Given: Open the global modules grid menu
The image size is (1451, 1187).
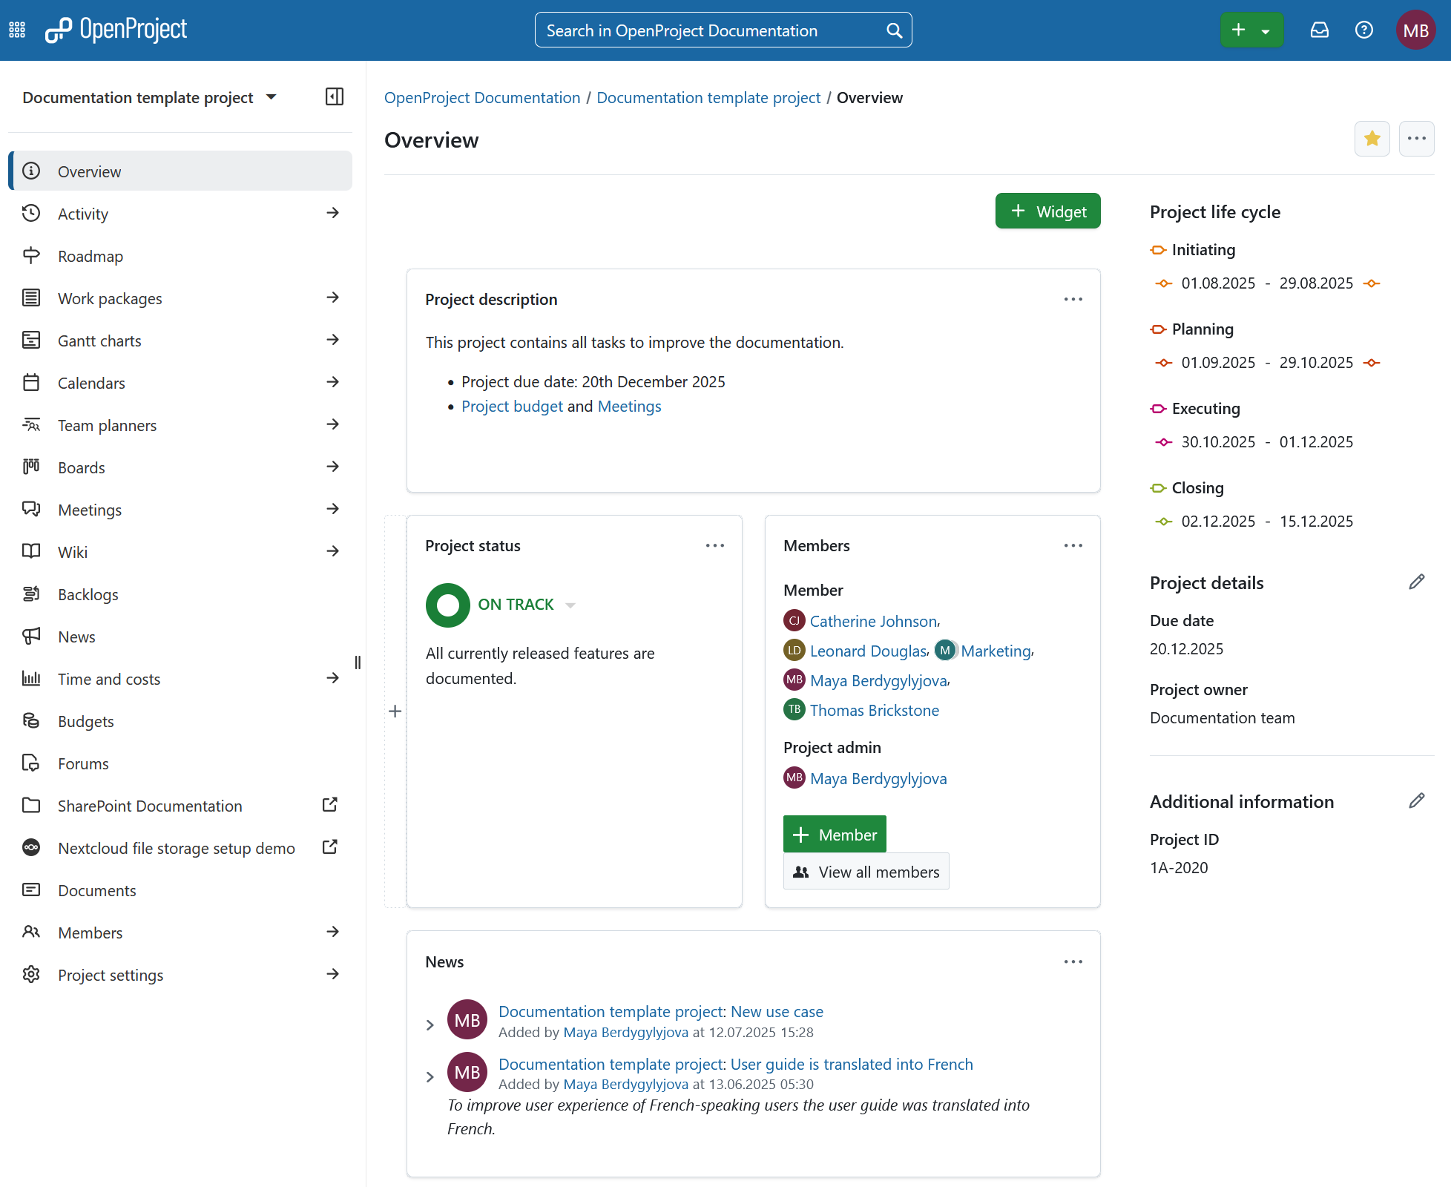Looking at the screenshot, I should click(17, 30).
